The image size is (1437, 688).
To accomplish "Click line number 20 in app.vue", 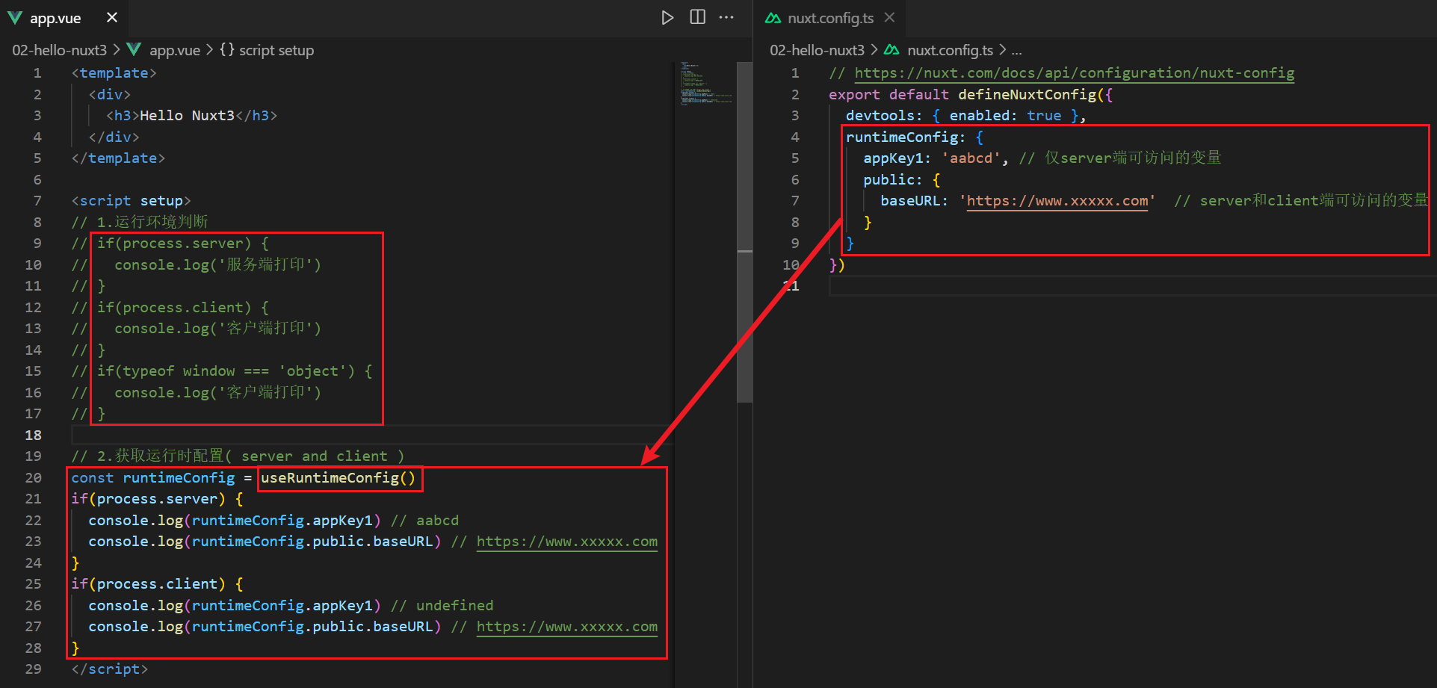I will coord(34,477).
